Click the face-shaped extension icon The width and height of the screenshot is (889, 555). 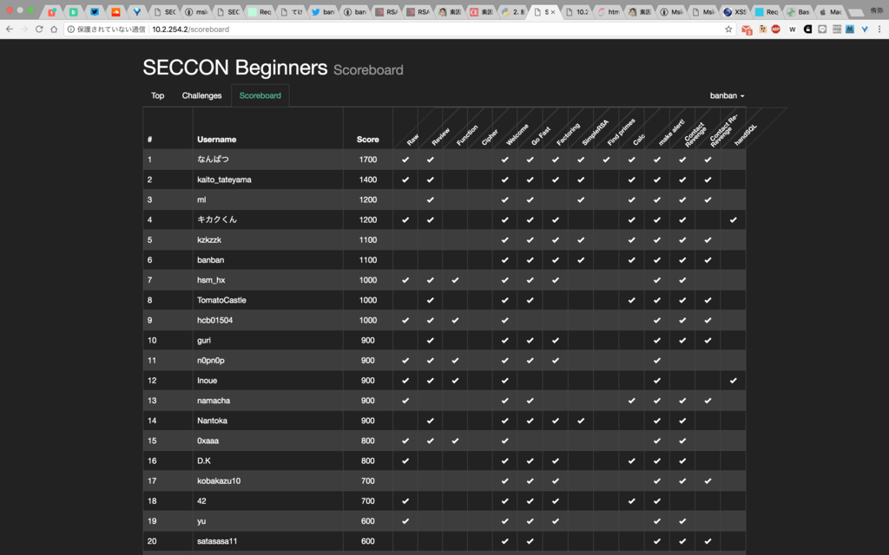762,29
